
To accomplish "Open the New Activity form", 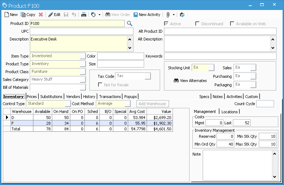I will [147, 15].
